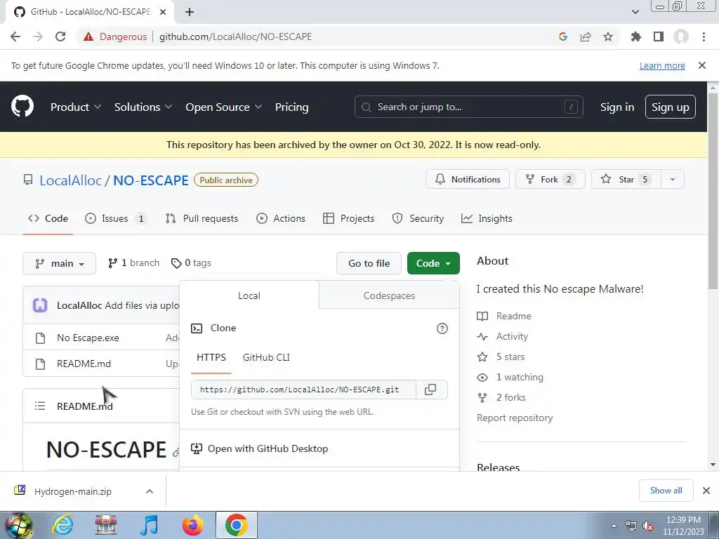Toggle the Chrome side panel icon
This screenshot has height=539, width=719.
(x=659, y=36)
